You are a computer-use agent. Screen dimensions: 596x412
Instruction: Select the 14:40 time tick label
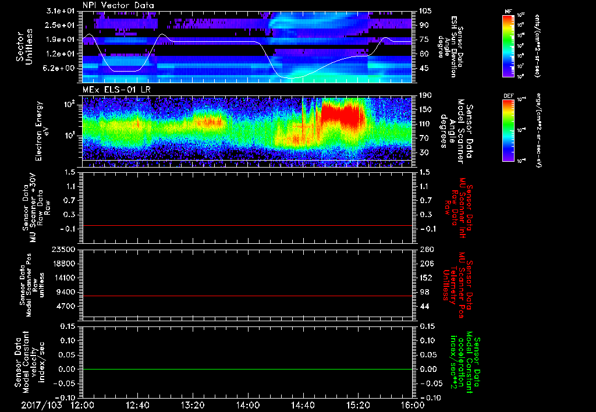coord(303,404)
